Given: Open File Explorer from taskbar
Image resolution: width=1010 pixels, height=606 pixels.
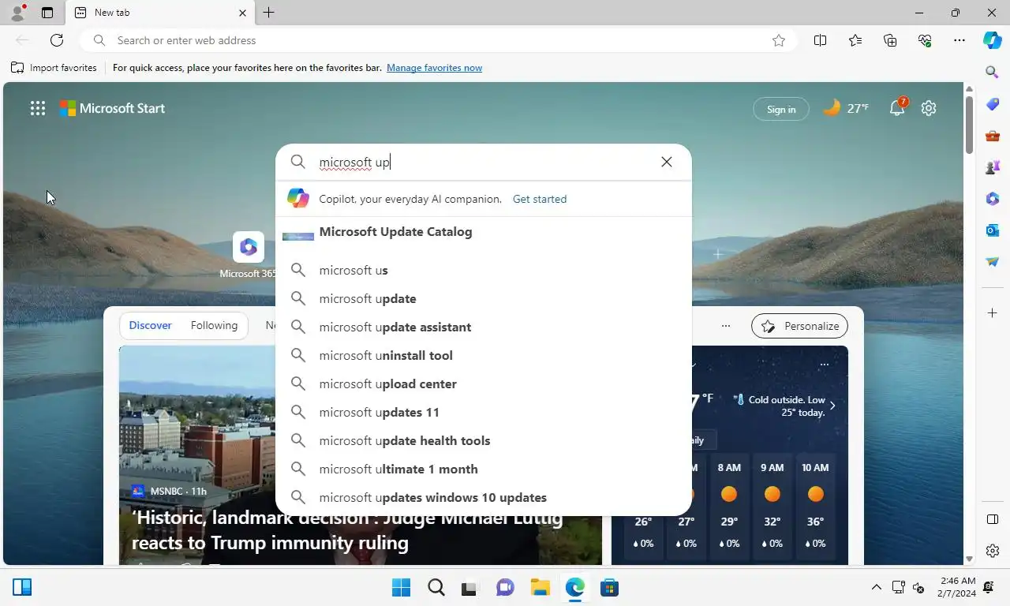Looking at the screenshot, I should click(x=540, y=587).
